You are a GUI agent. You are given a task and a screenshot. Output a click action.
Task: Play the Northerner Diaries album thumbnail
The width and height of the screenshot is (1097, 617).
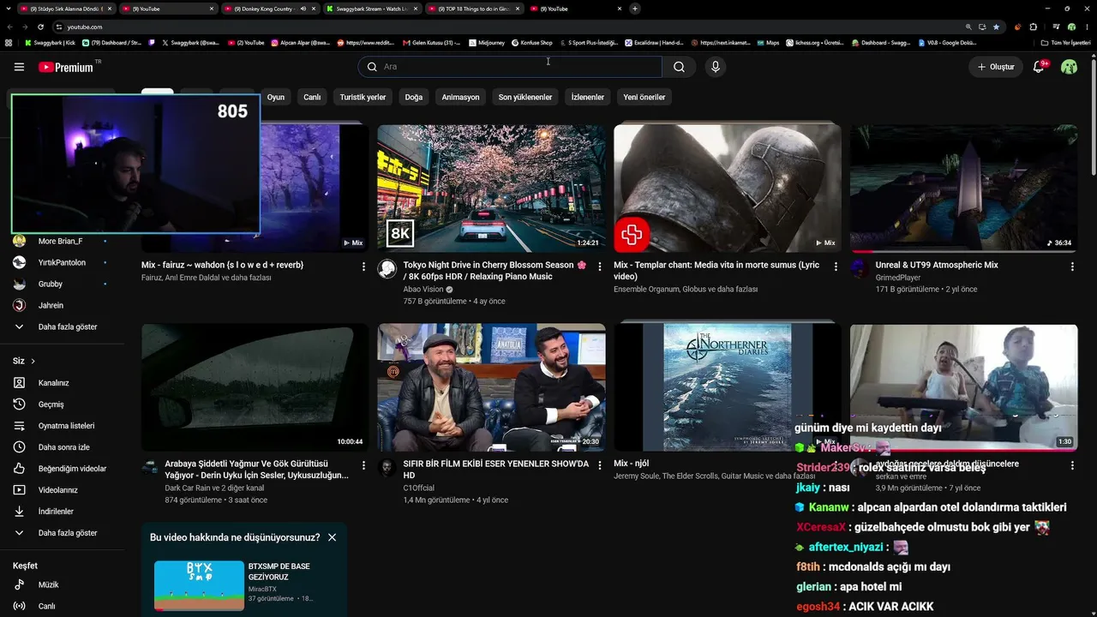(x=728, y=387)
